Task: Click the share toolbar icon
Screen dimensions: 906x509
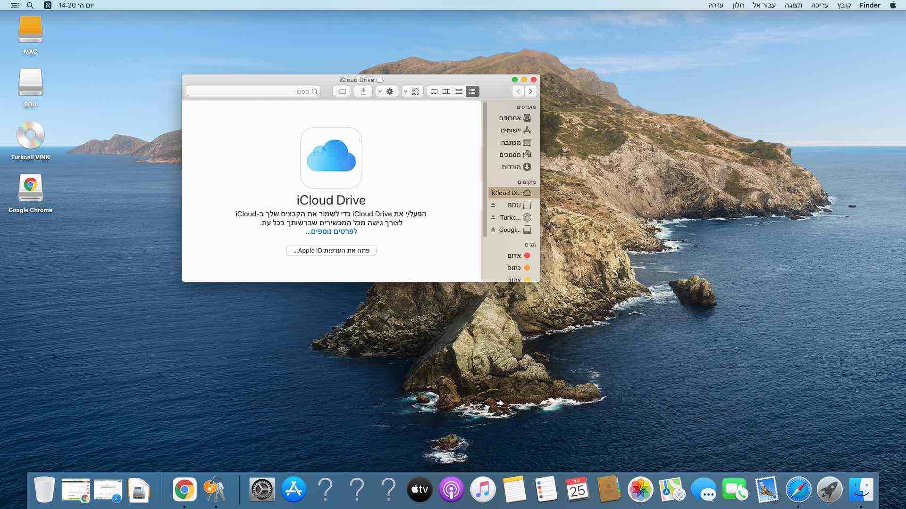Action: pos(363,91)
